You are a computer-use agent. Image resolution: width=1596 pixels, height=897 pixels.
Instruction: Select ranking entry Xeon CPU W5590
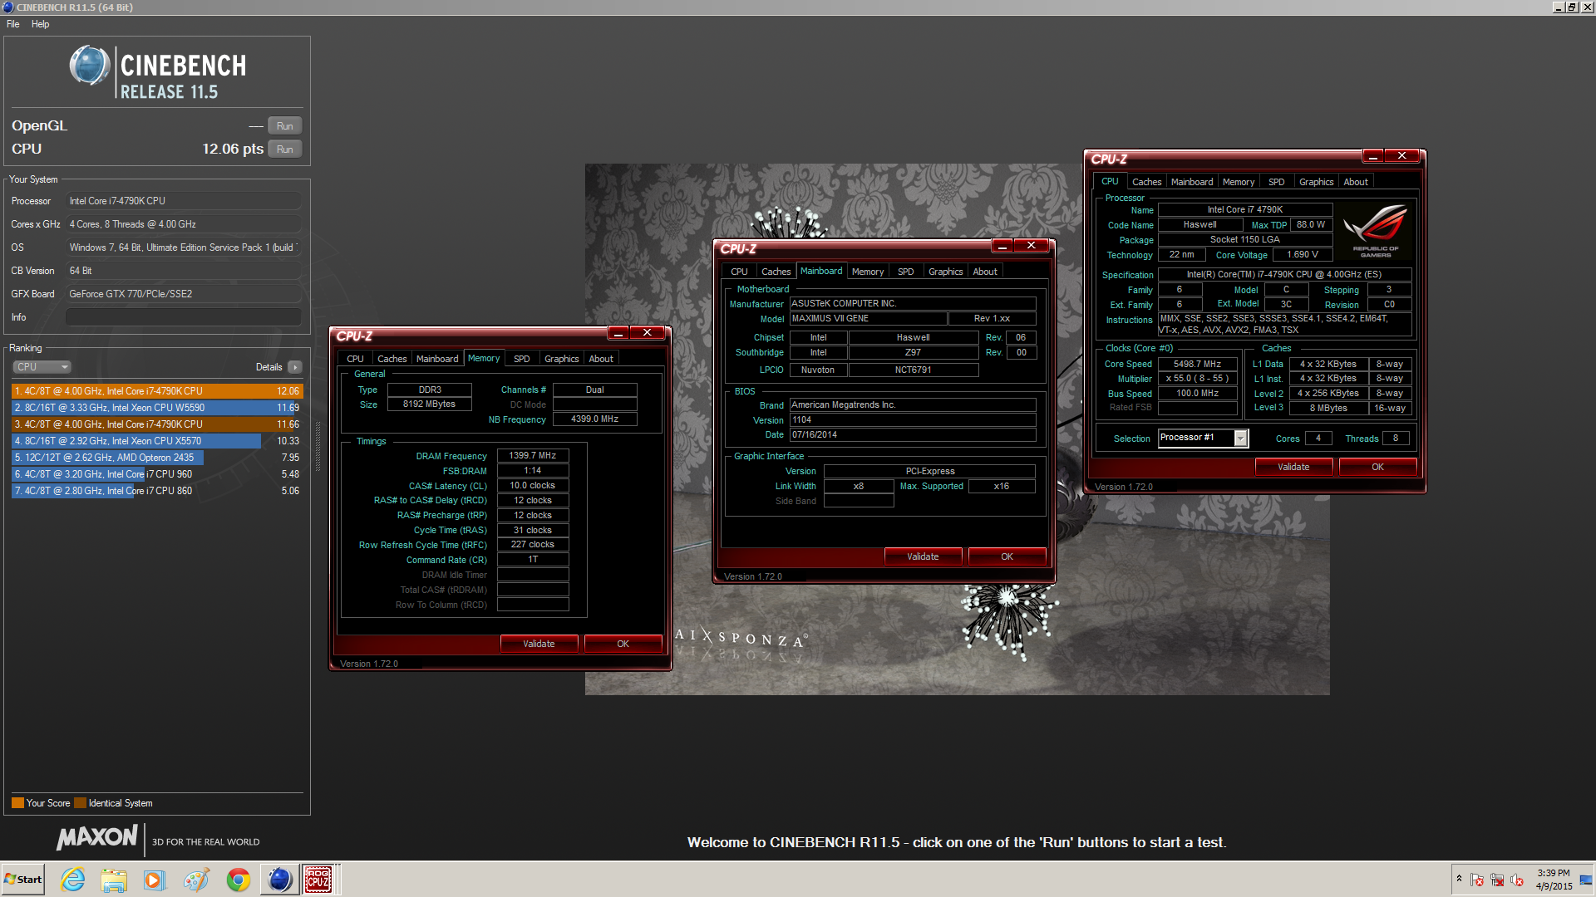[157, 408]
